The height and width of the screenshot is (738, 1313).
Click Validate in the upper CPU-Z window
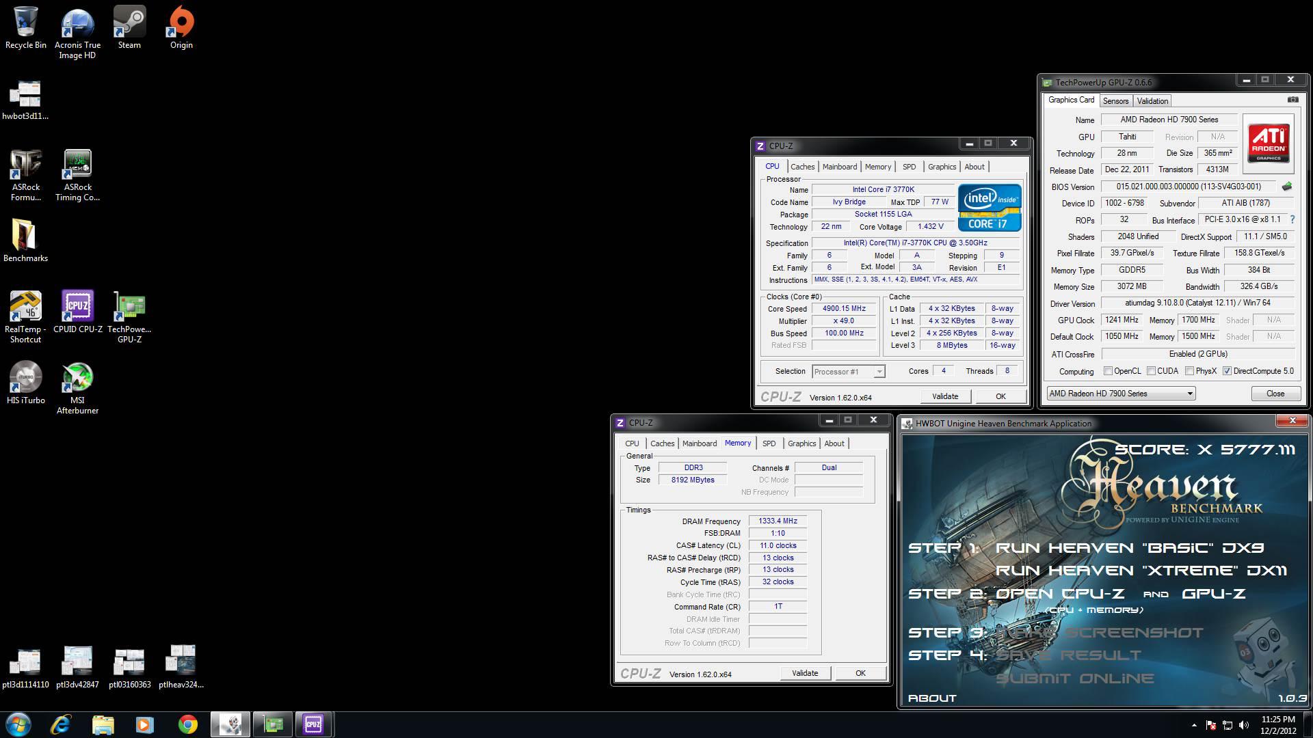point(944,396)
